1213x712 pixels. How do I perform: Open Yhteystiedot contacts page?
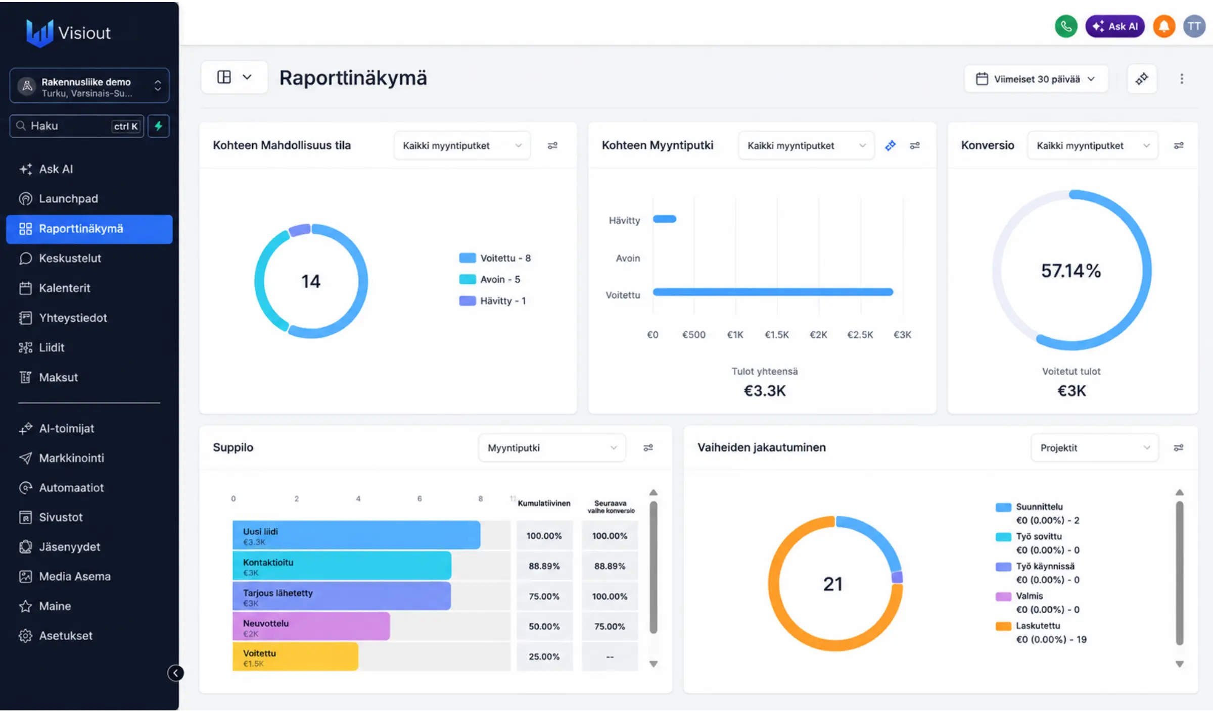tap(89, 318)
